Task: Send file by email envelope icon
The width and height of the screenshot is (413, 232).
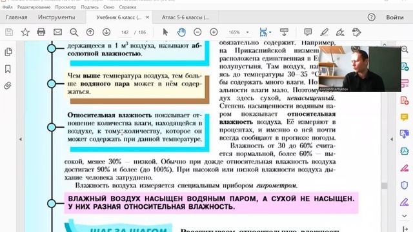Action: coord(57,32)
